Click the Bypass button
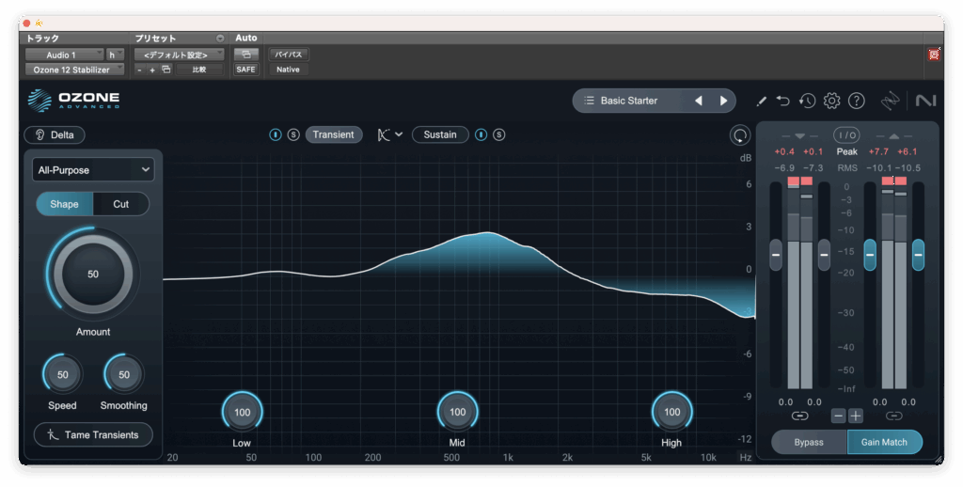963x487 pixels. point(808,442)
